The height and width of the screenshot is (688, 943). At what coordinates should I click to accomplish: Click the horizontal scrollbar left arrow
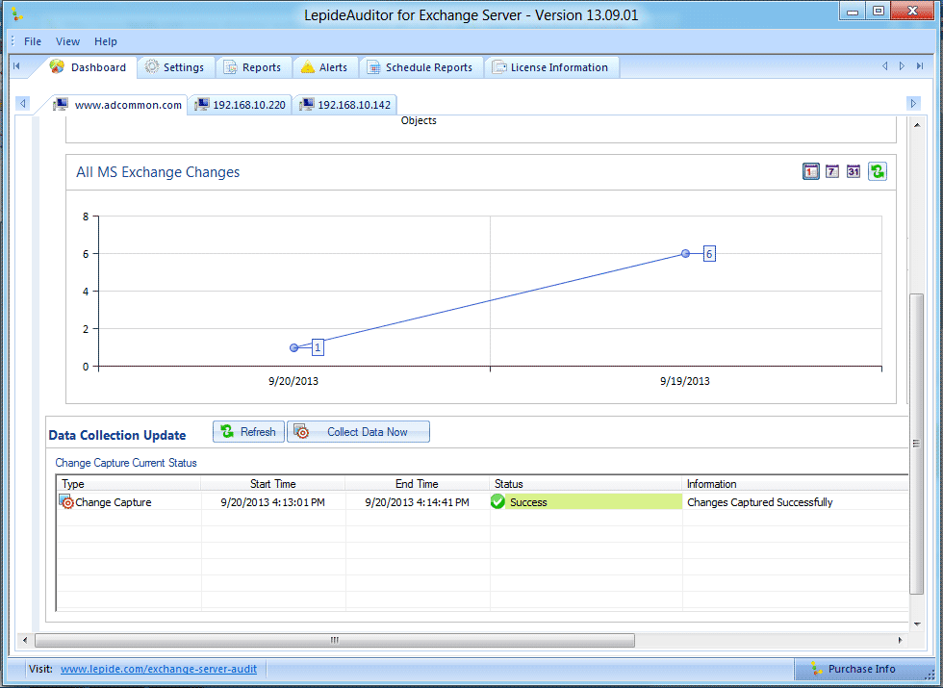(25, 640)
